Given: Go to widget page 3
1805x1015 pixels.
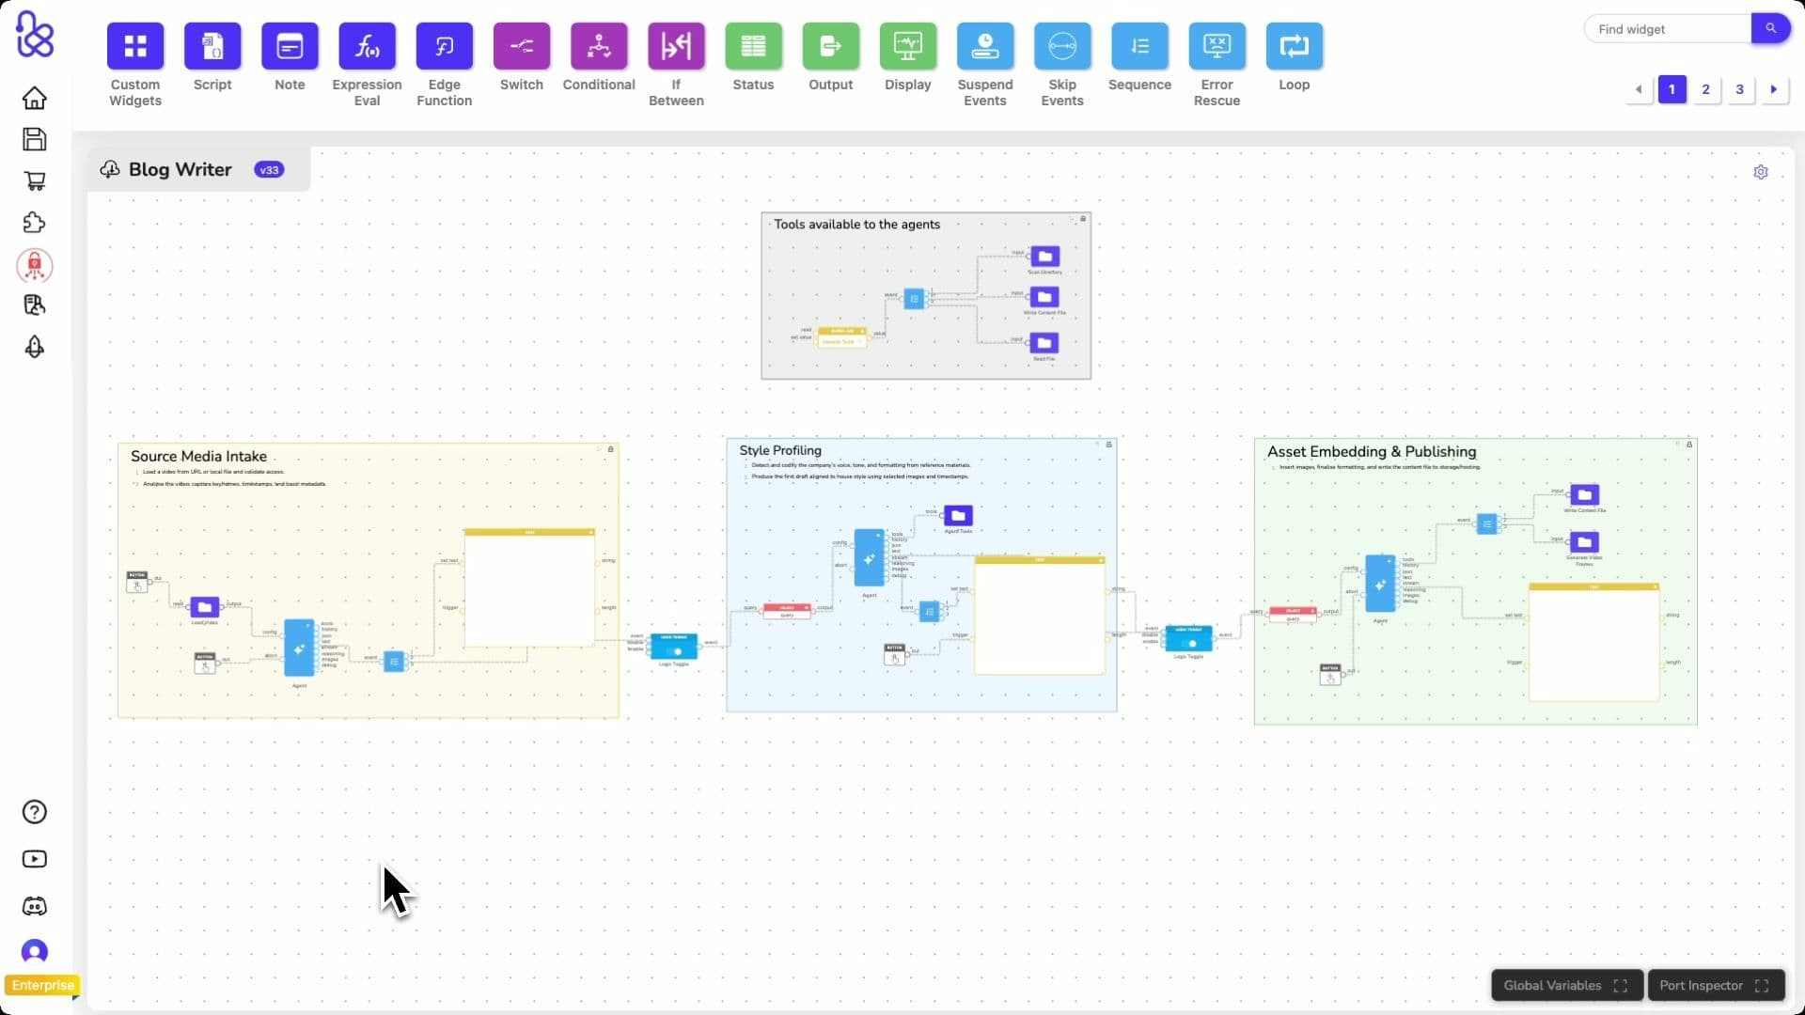Looking at the screenshot, I should click(x=1740, y=89).
